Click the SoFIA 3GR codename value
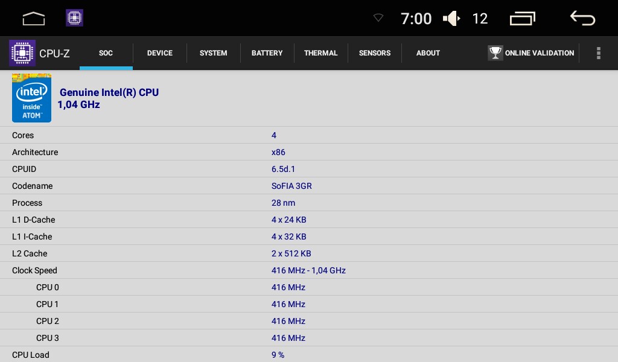Screen dimensions: 618x362 pyautogui.click(x=291, y=186)
